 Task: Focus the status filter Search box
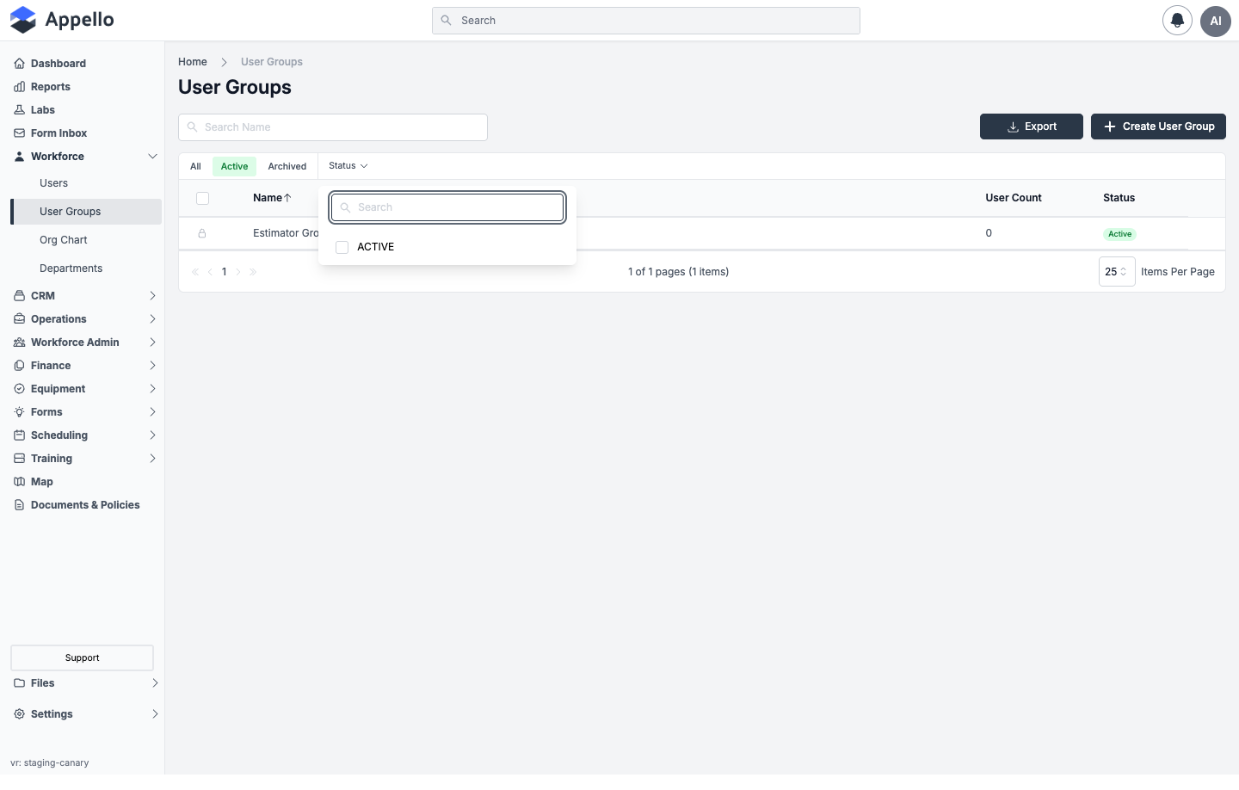click(447, 207)
